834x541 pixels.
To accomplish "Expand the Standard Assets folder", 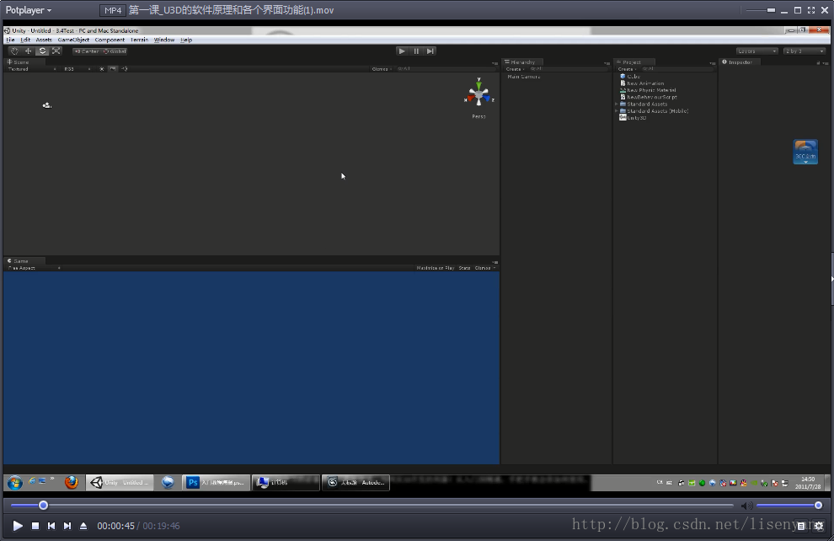I will 617,104.
